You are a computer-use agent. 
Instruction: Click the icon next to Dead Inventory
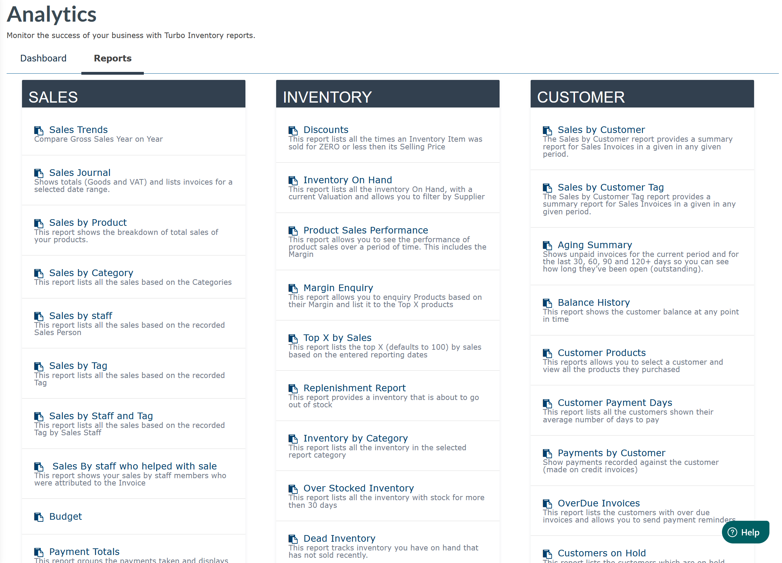coord(293,539)
